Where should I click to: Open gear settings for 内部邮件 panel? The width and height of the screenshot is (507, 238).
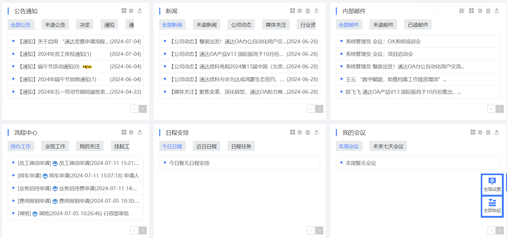click(x=480, y=11)
